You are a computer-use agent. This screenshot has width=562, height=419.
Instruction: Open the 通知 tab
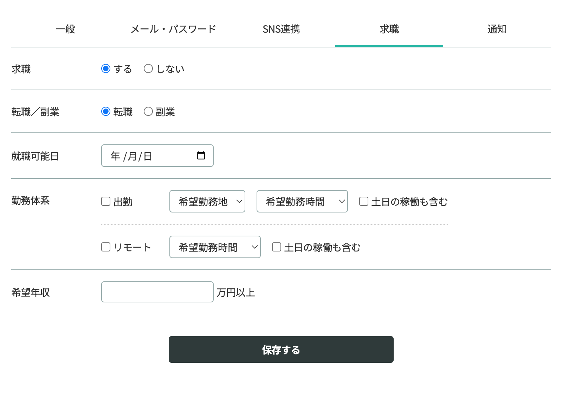point(497,29)
